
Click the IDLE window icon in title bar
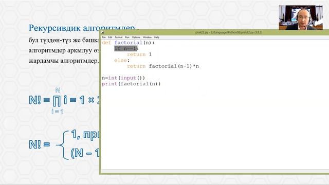[x=103, y=32]
